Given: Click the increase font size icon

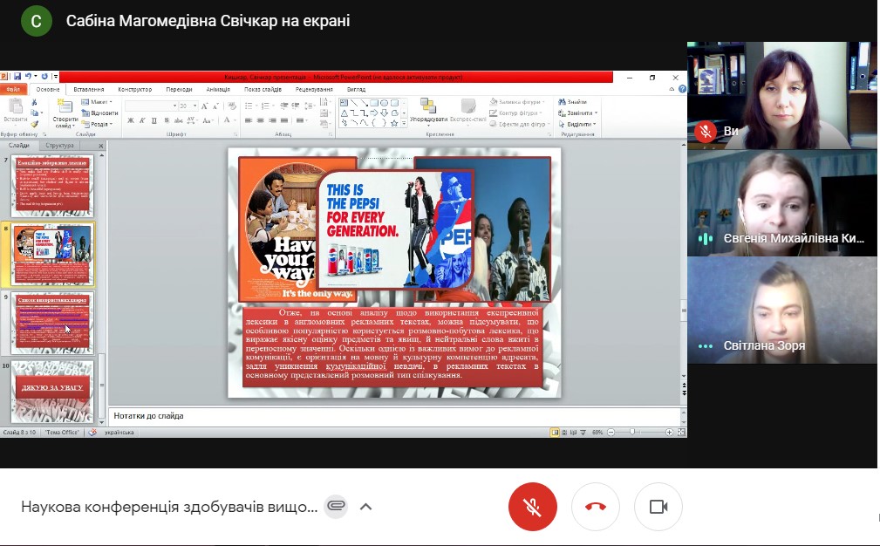Looking at the screenshot, I should coord(204,106).
